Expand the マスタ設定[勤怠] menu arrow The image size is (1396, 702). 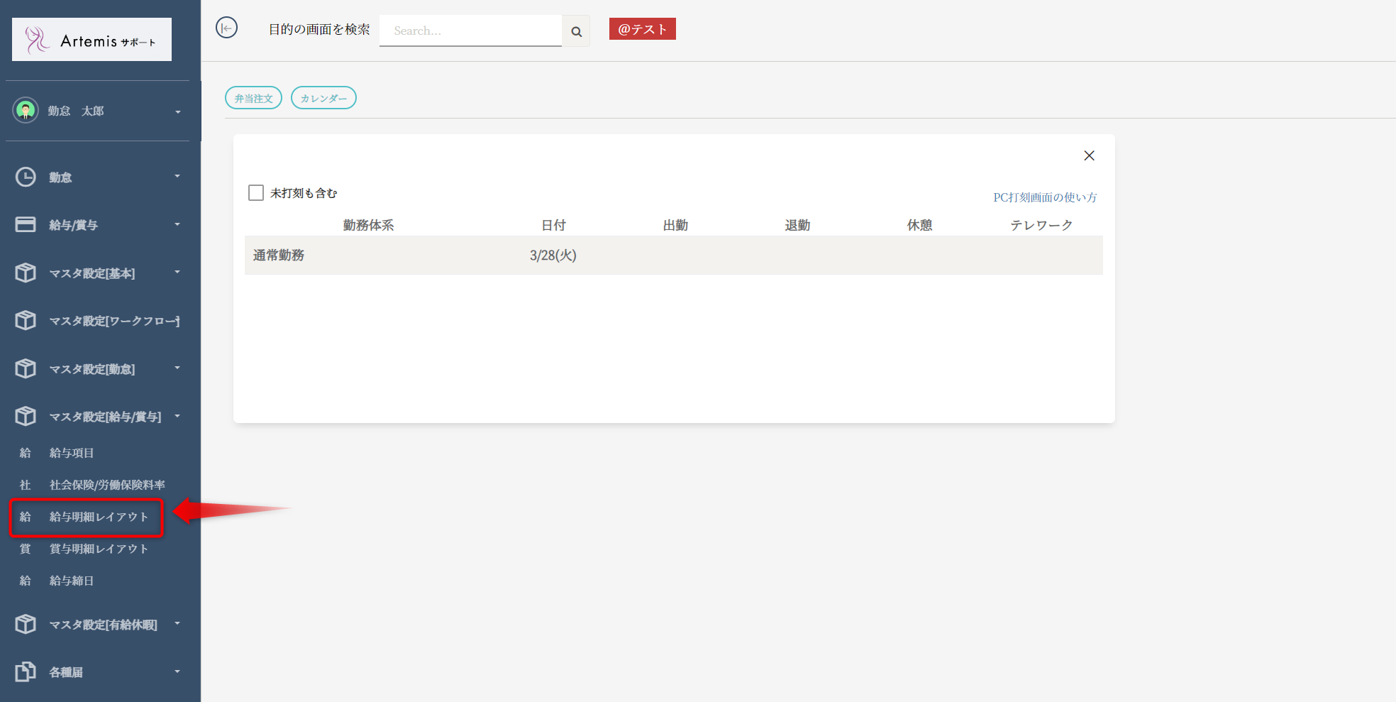coord(177,368)
